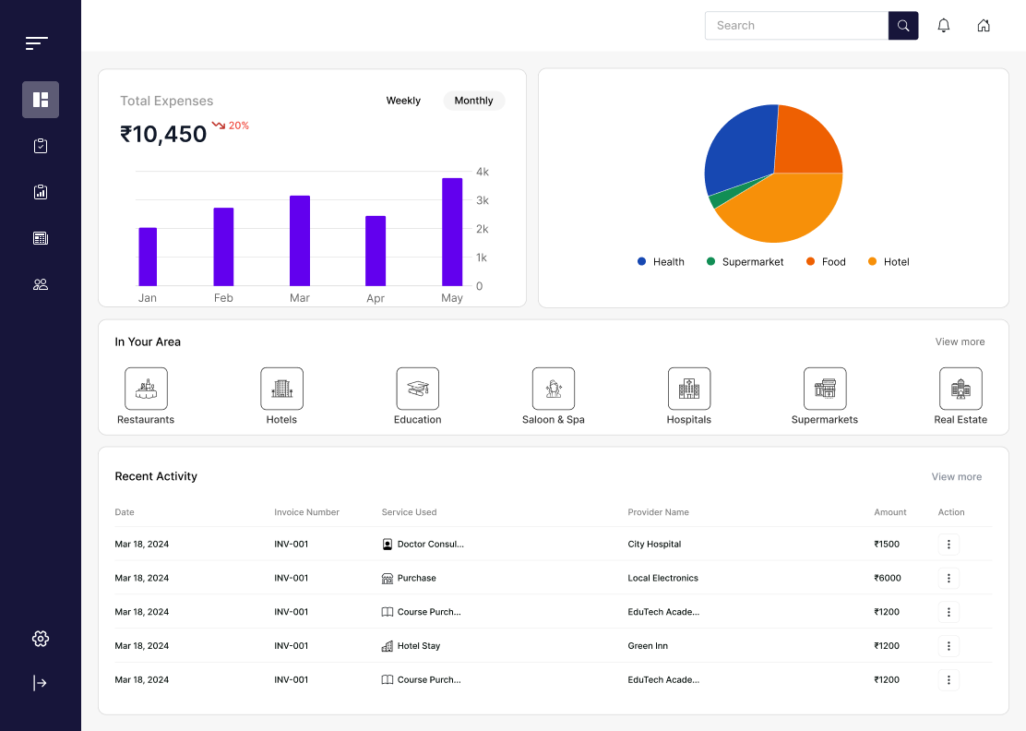
Task: Go home using the house icon
Action: 984,25
